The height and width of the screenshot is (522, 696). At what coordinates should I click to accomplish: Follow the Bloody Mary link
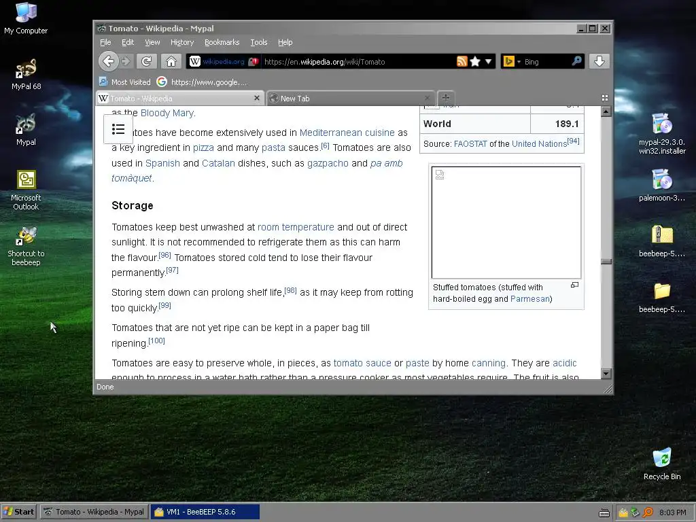[167, 113]
